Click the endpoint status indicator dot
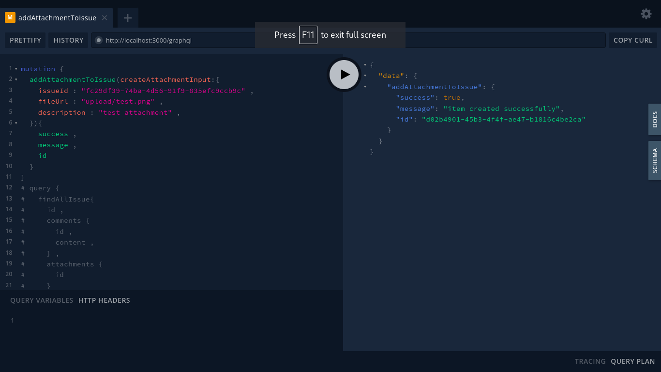This screenshot has height=372, width=661. 99,40
